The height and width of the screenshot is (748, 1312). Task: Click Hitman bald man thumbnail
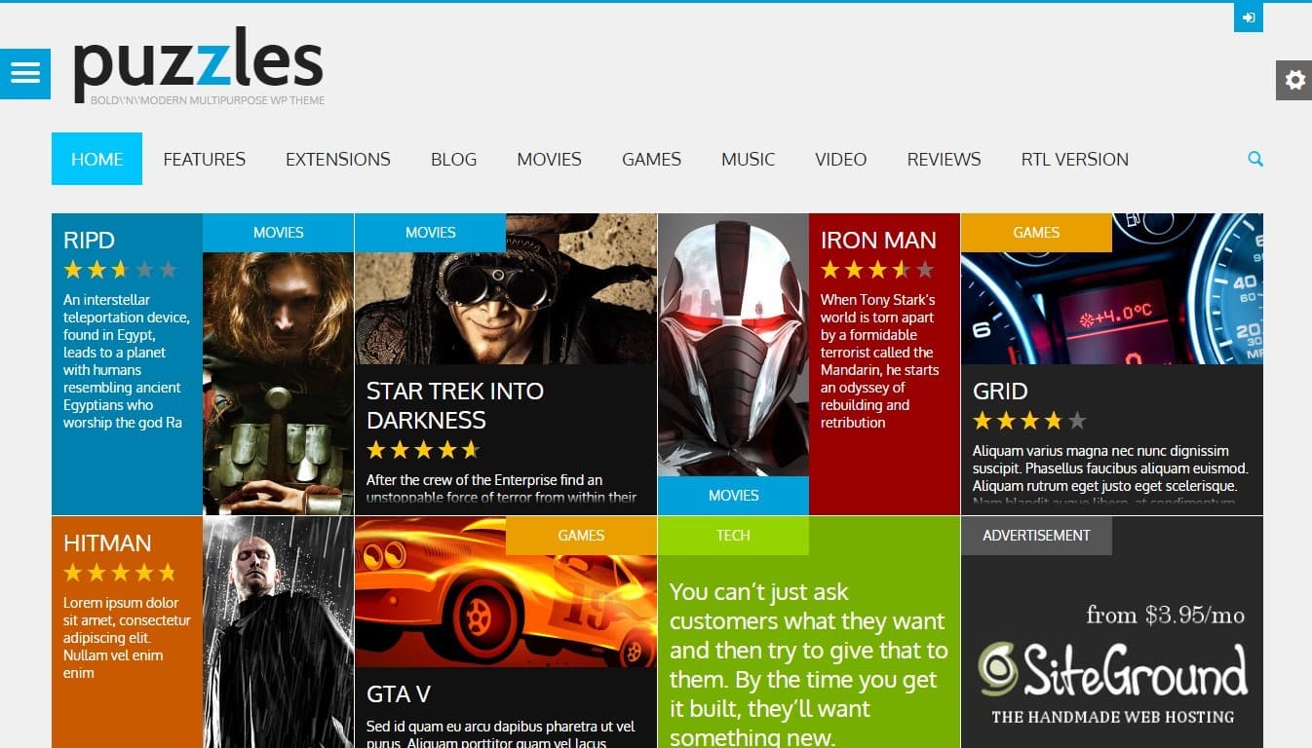278,632
